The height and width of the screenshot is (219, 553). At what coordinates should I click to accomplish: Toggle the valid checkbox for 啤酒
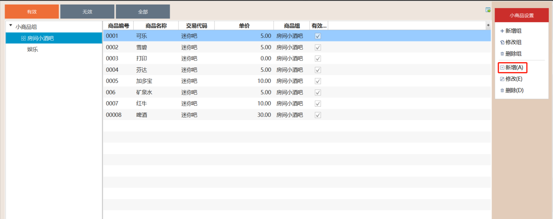click(x=318, y=115)
